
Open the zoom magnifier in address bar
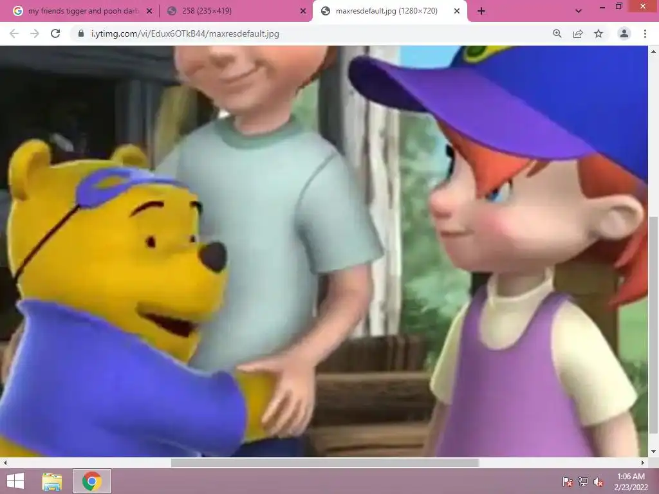pyautogui.click(x=557, y=33)
